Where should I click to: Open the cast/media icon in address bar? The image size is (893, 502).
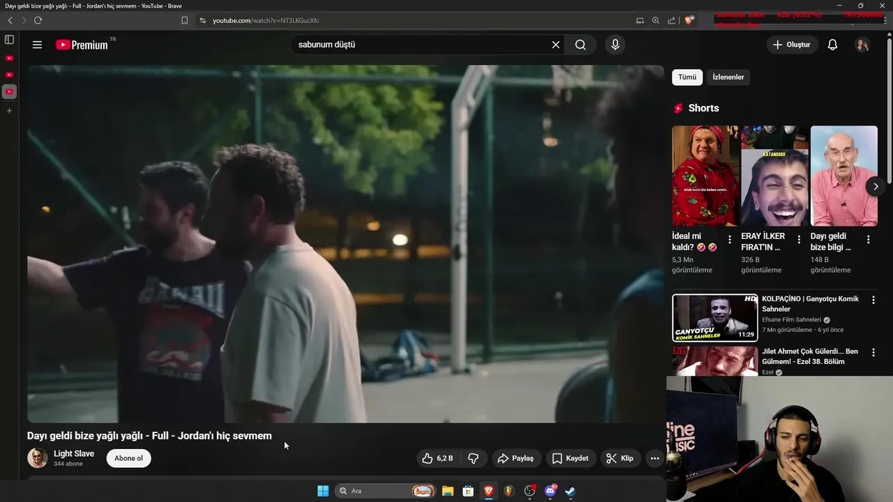(640, 20)
